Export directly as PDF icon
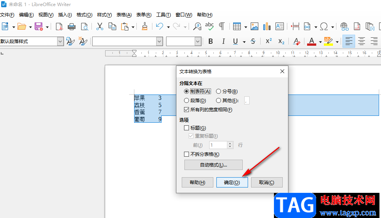 [x=59, y=27]
